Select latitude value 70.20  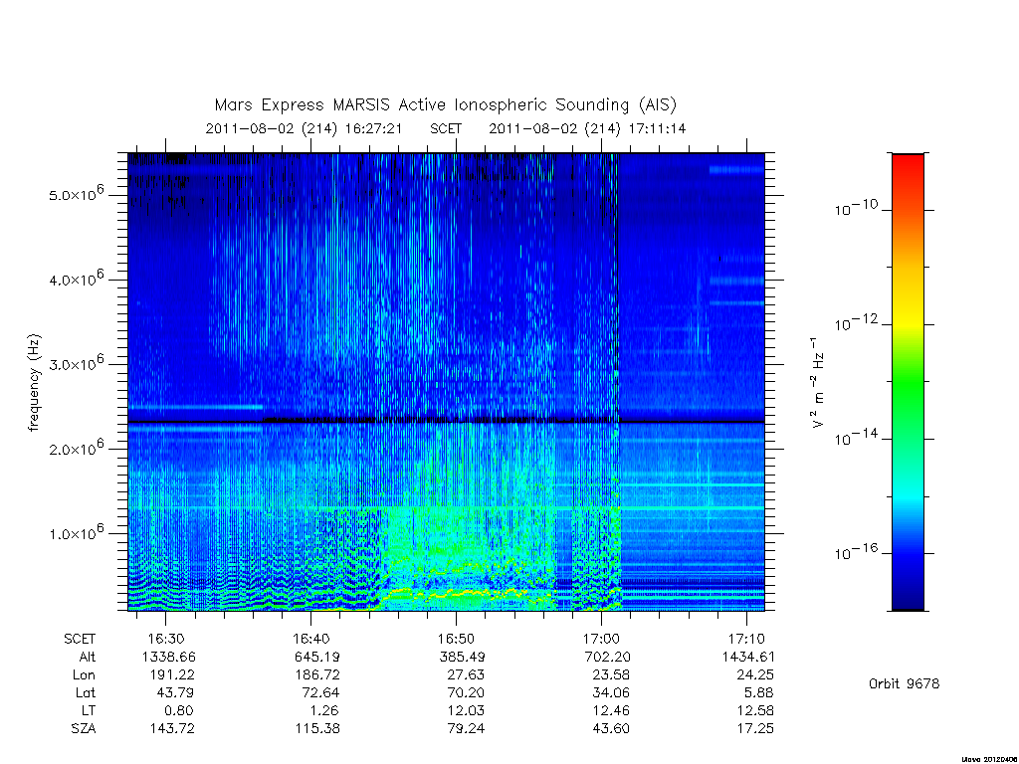[466, 692]
